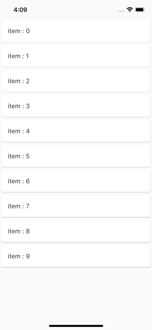
Task: Choose the item : 7 card
Action: (76, 206)
